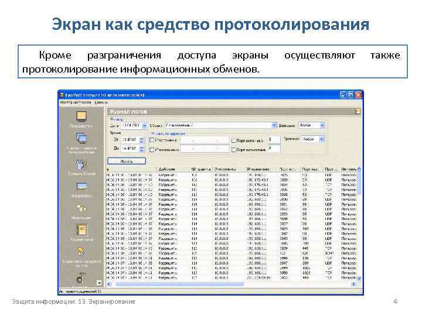Image resolution: width=422 pixels, height=316 pixels.
Task: Tick the Порт источника checkbox
Action: click(233, 140)
